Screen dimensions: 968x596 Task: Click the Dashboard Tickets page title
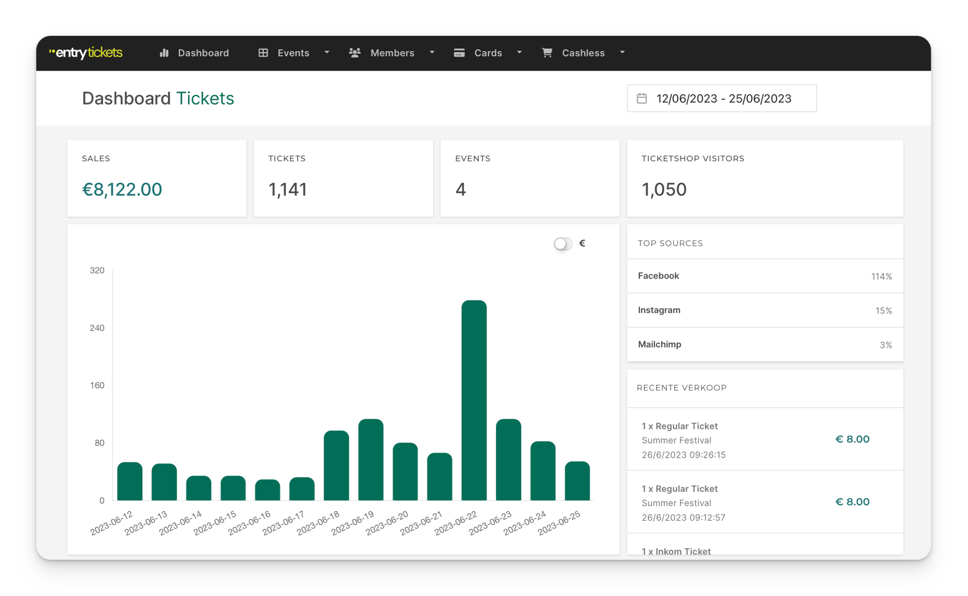coord(158,98)
